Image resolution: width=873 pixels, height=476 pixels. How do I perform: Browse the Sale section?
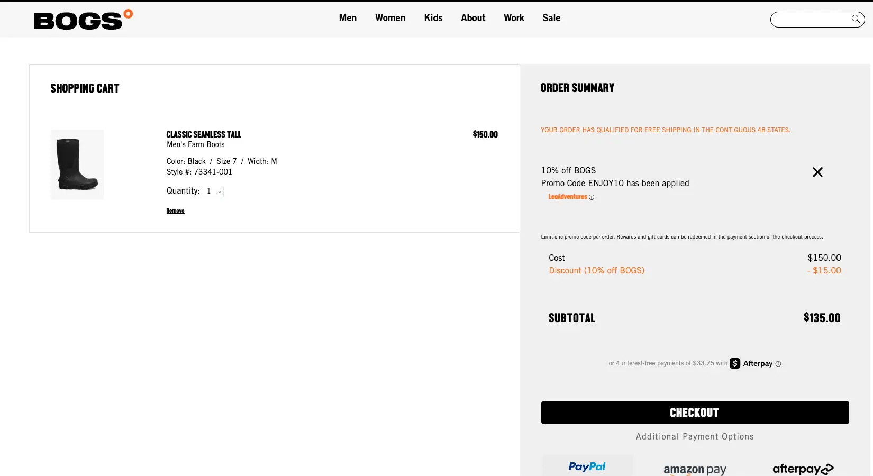(551, 18)
